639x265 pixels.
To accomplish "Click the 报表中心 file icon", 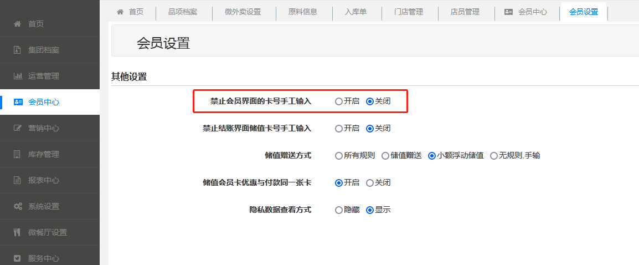I will click(x=18, y=180).
